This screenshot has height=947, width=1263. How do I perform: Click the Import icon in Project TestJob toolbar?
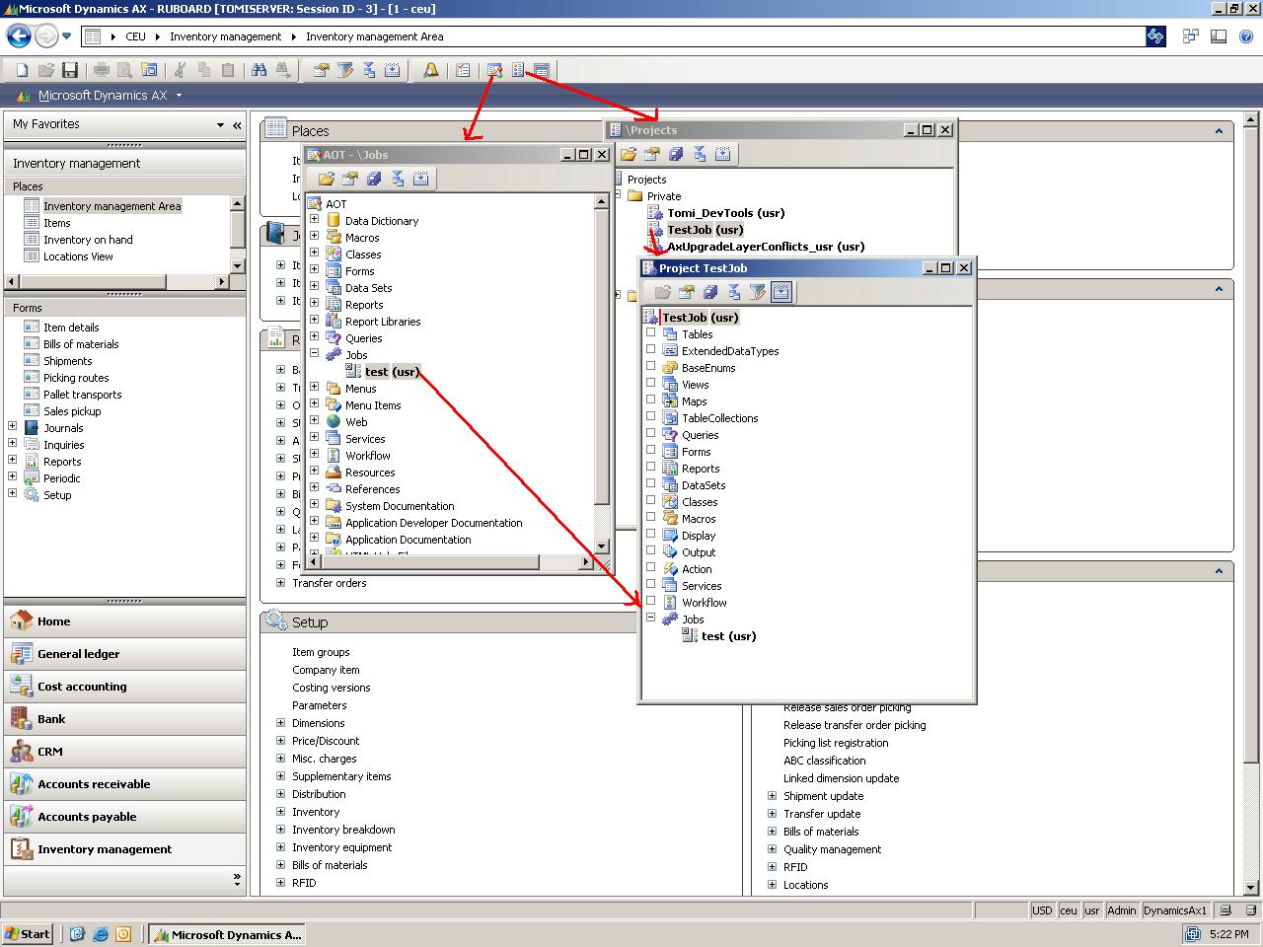[780, 292]
